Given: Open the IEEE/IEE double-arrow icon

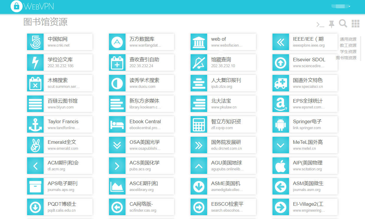Looking at the screenshot, I should (281, 42).
